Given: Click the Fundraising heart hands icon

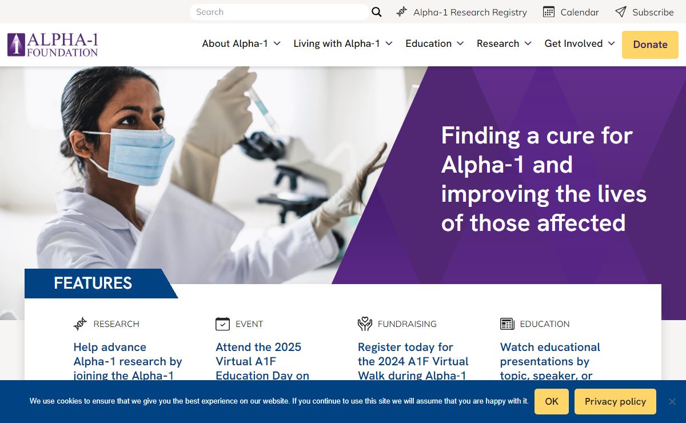Looking at the screenshot, I should (x=365, y=324).
